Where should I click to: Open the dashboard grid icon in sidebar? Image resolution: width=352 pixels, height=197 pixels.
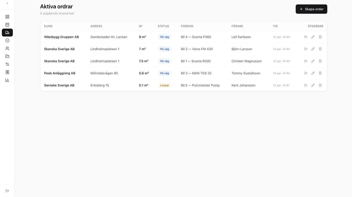tap(7, 17)
